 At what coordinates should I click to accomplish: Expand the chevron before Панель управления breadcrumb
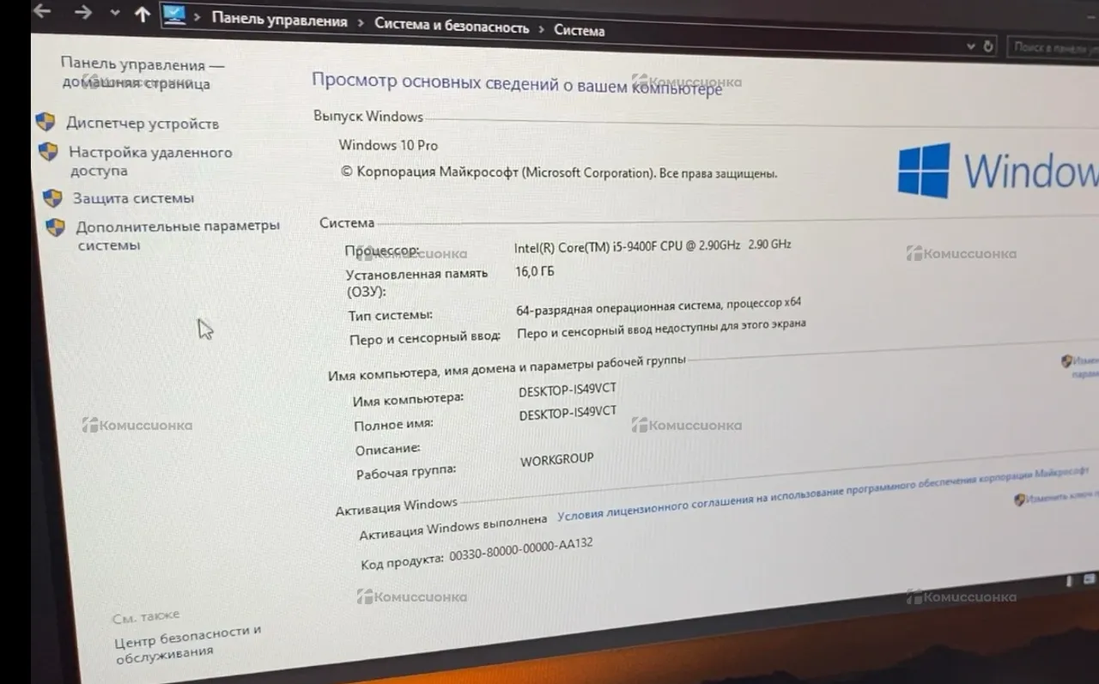197,18
